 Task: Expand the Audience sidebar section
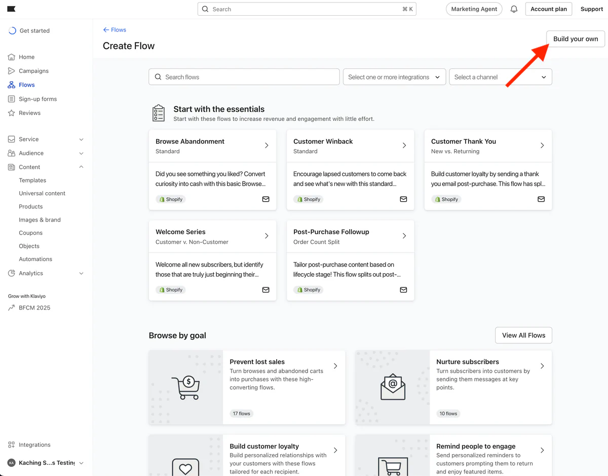(x=82, y=153)
